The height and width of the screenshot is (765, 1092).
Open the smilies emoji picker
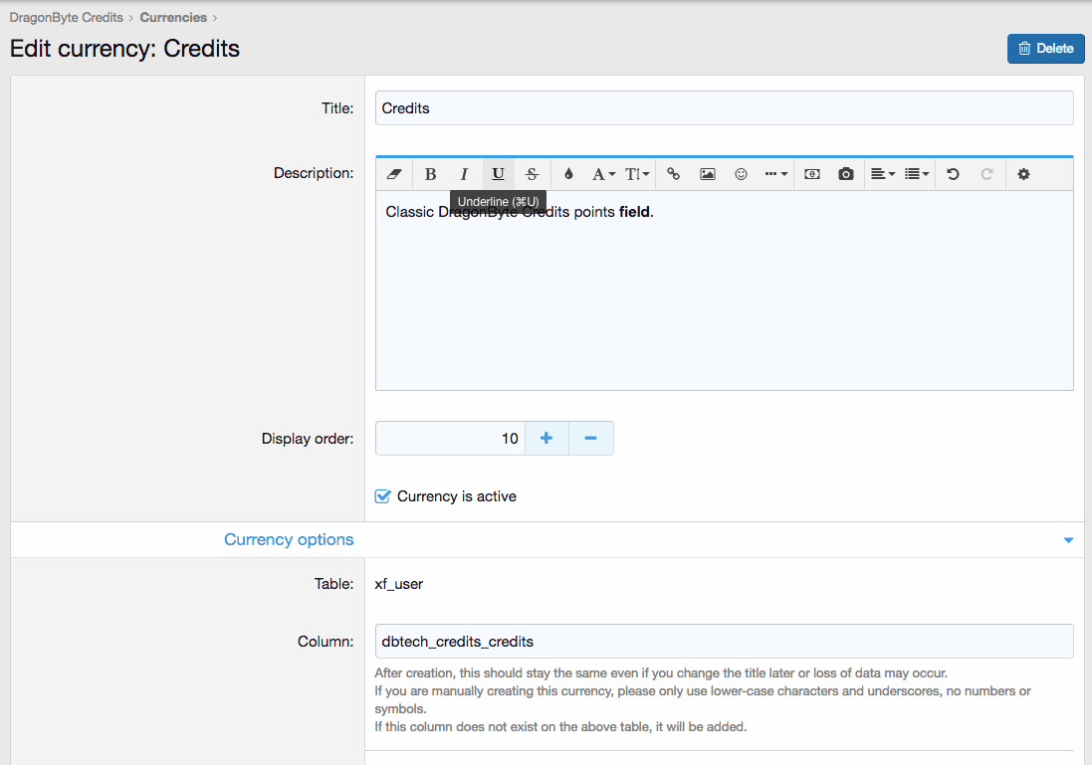coord(741,174)
